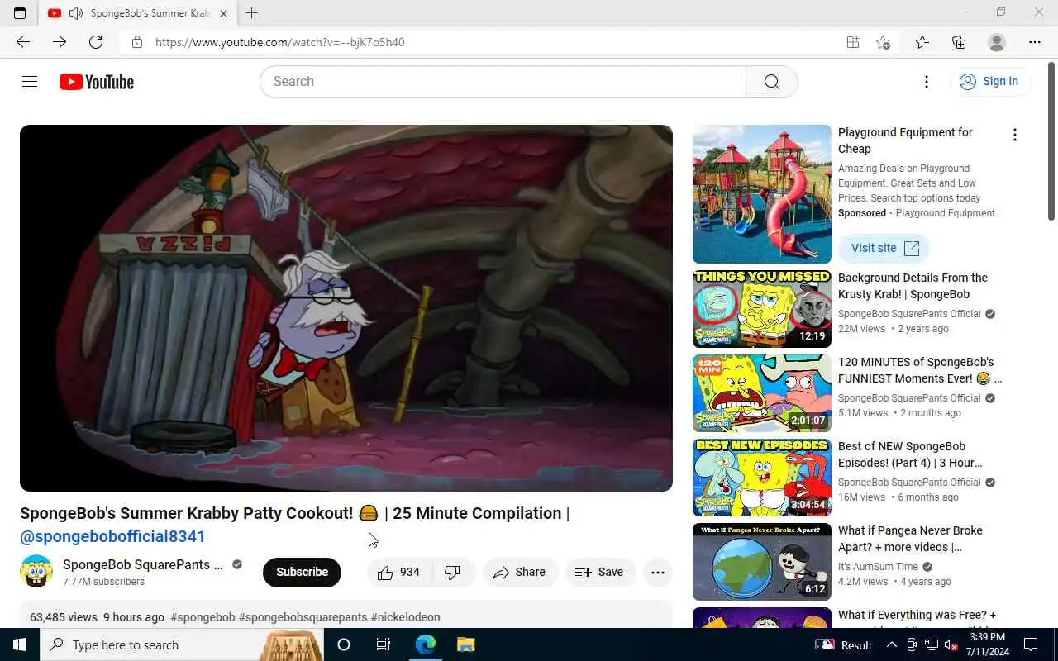
Task: Select the SpongeBob's Summer Krabby tab
Action: [x=137, y=13]
